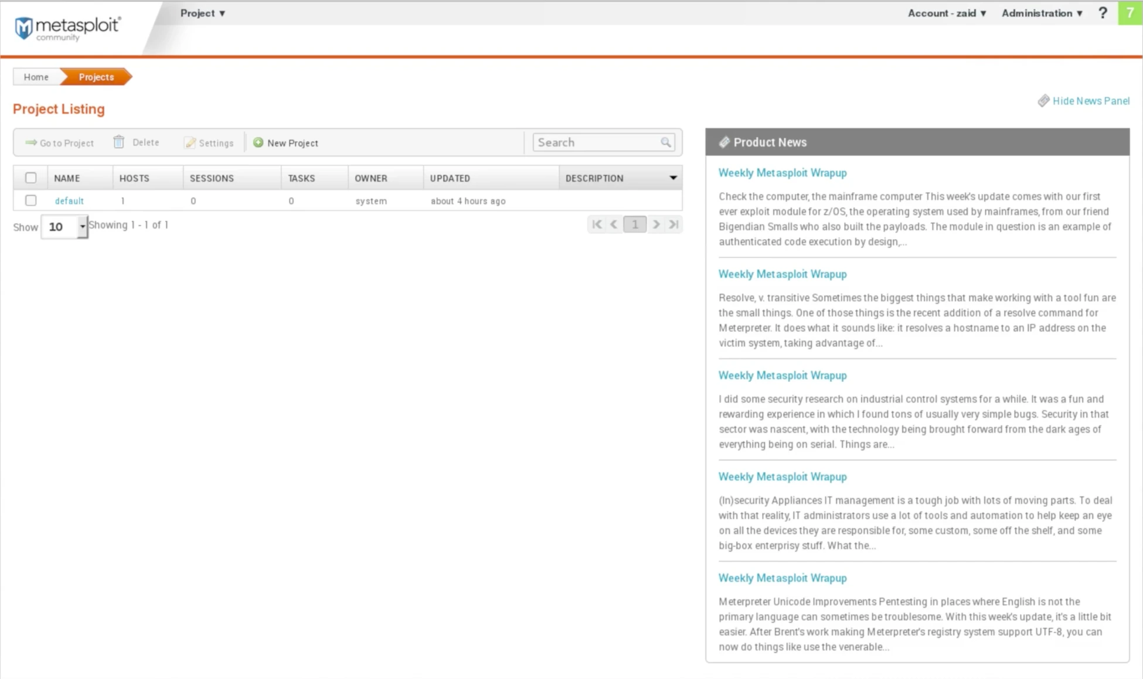Click the green New Project plus icon
This screenshot has height=679, width=1143.
(258, 142)
